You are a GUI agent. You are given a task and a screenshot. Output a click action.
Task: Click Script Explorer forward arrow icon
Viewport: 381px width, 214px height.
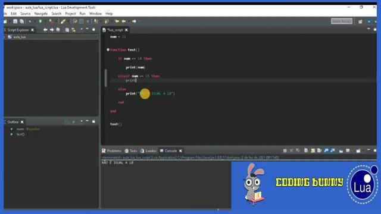tap(52, 30)
